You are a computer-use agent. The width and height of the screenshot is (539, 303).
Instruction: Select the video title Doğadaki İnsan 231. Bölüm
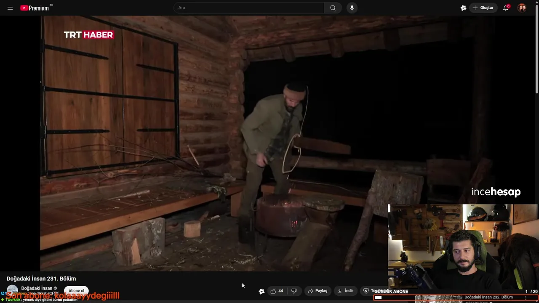tap(41, 279)
